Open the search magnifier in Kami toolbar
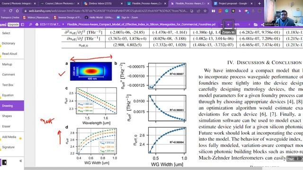Image resolution: width=303 pixels, height=170 pixels. (30, 25)
